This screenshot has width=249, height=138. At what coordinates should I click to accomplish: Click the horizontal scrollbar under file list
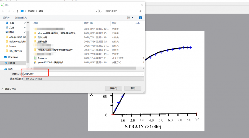coord(83,68)
